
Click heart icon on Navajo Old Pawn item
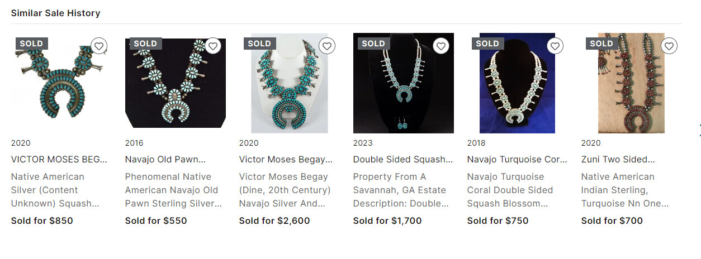213,46
